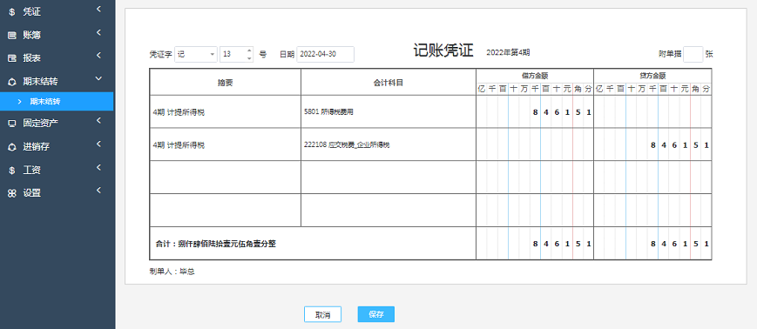Open the 凭证字 dropdown showing 记
Viewport: 757px width, 329px height.
pos(195,55)
